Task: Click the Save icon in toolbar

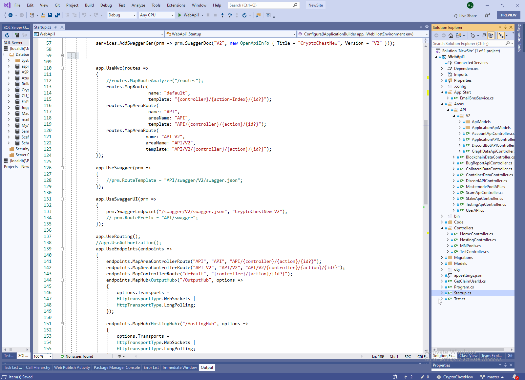Action: click(x=50, y=15)
